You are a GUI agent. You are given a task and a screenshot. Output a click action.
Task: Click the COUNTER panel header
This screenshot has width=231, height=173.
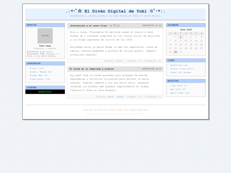coord(45,88)
